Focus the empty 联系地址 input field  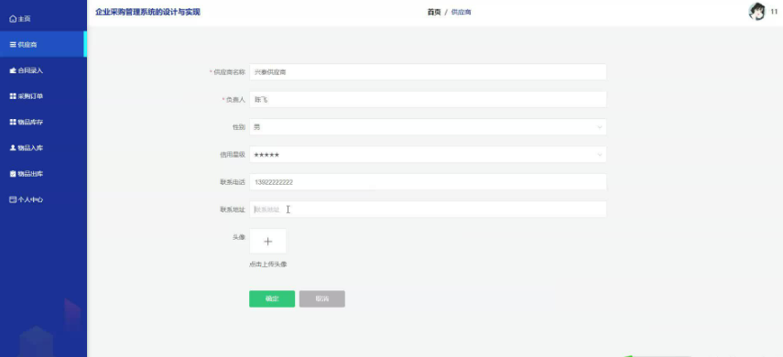pos(428,210)
